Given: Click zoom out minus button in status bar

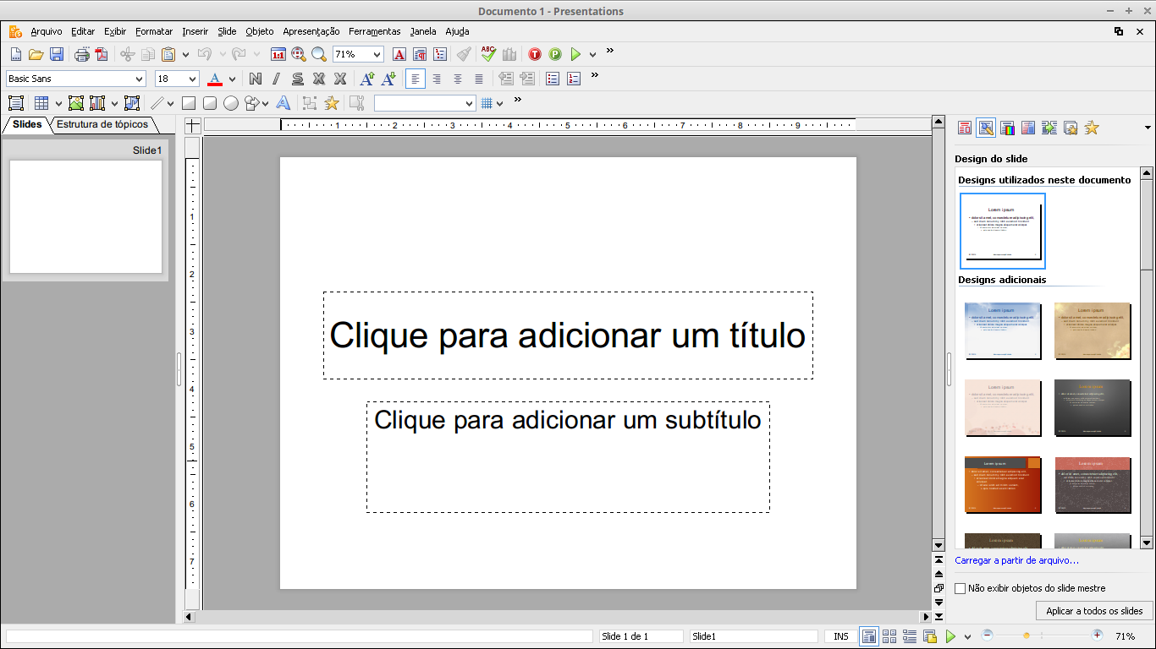Looking at the screenshot, I should point(987,635).
